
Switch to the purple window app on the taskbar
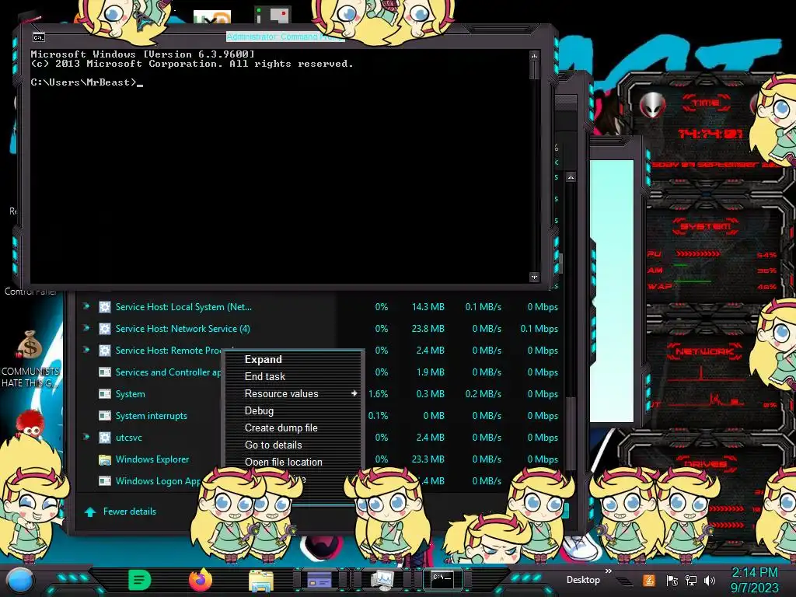(x=319, y=580)
